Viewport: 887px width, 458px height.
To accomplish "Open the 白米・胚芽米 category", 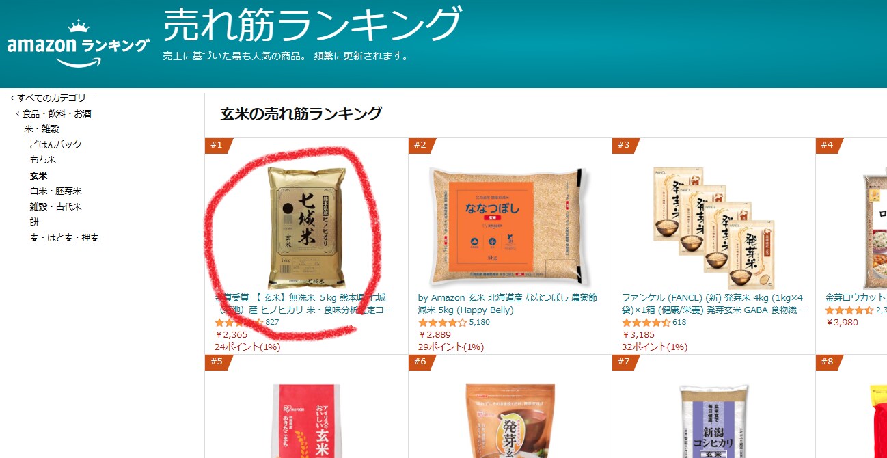I will coord(55,191).
